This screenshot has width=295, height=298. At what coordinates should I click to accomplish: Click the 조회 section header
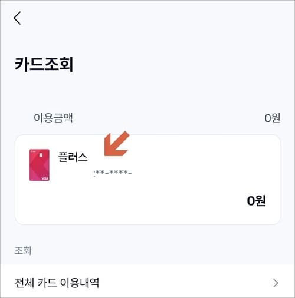coord(23,250)
